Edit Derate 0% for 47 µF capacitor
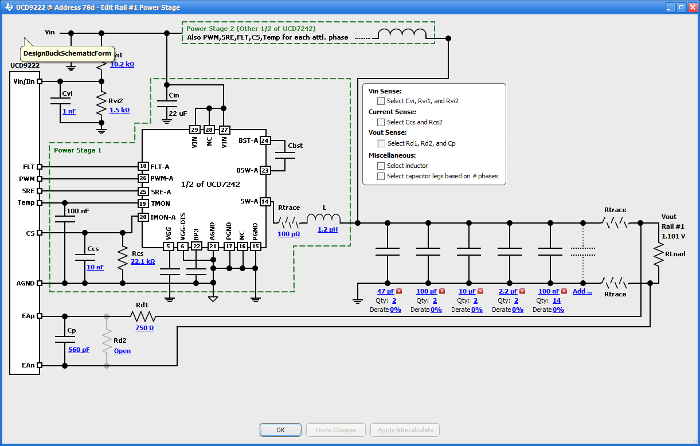The height and width of the screenshot is (446, 700). click(396, 310)
